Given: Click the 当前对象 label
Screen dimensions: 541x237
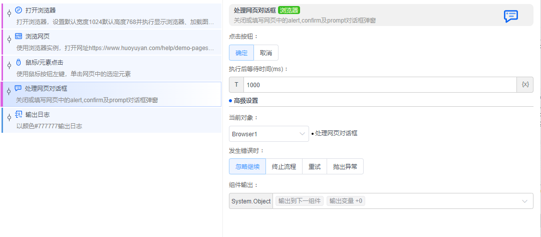Looking at the screenshot, I should tap(243, 118).
